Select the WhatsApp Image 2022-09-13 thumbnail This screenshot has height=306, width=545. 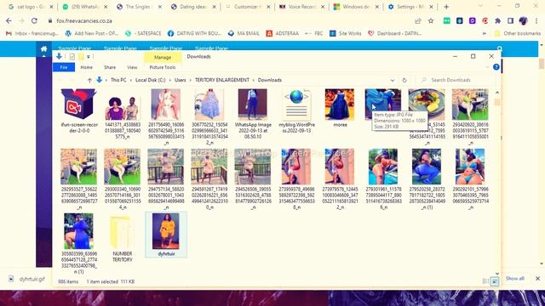tap(253, 114)
